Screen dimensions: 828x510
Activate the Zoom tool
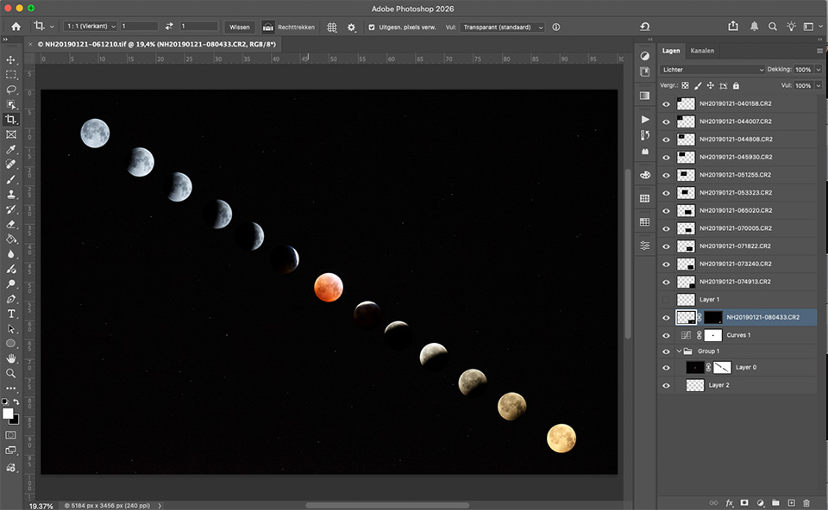point(10,371)
